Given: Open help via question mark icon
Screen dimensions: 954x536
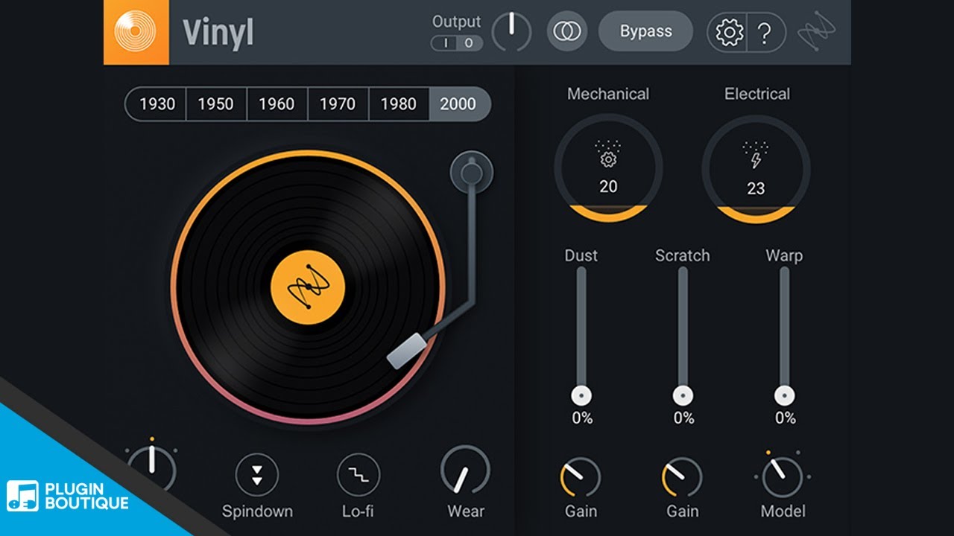Looking at the screenshot, I should coord(765,33).
